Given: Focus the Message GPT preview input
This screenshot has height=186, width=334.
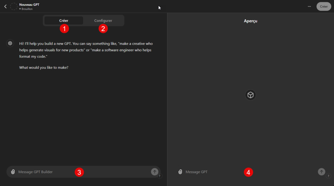Looking at the screenshot, I should coord(250,172).
